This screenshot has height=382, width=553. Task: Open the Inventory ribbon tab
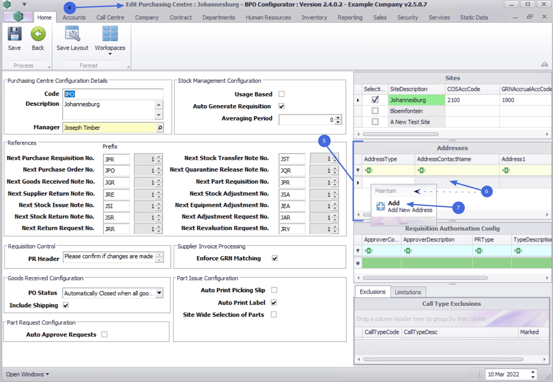(314, 18)
